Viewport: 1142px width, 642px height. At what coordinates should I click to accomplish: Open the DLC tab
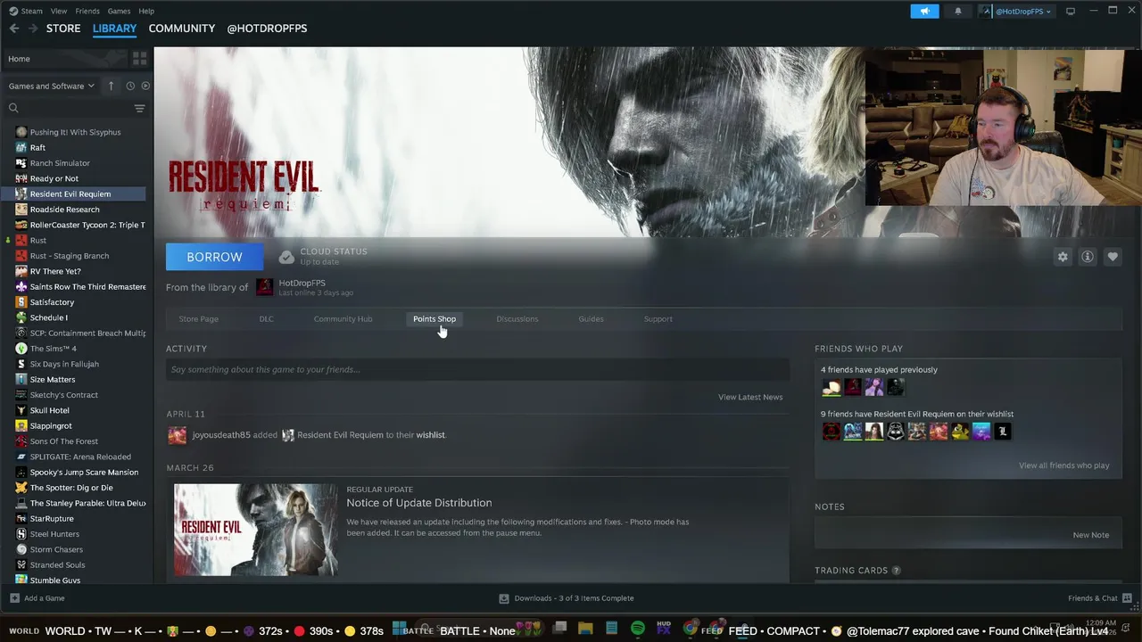(x=266, y=319)
